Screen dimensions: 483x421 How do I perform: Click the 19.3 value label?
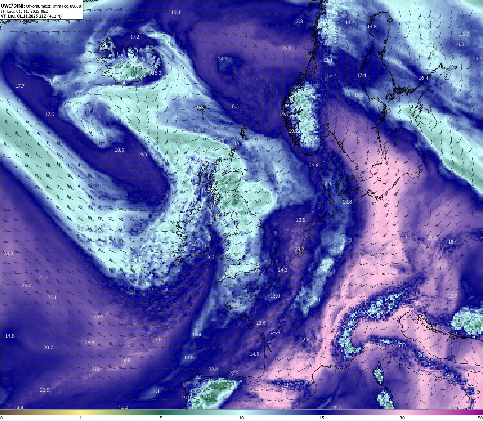(x=142, y=154)
